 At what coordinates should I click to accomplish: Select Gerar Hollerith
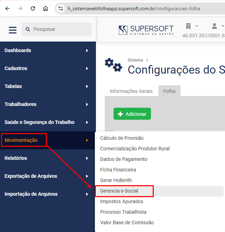pos(116,180)
